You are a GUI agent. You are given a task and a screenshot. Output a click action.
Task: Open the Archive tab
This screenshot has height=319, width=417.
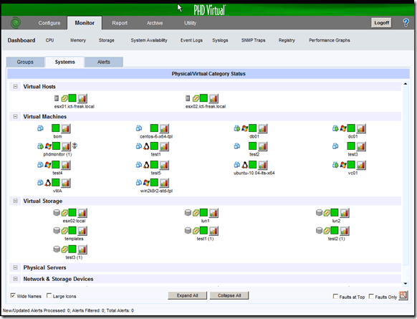(x=155, y=23)
